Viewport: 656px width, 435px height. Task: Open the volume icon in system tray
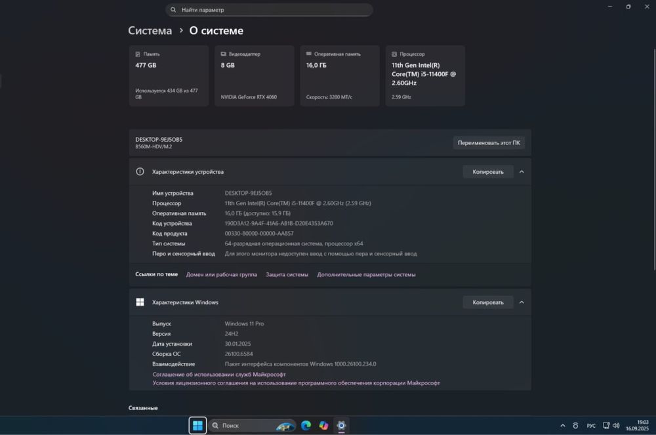(616, 425)
